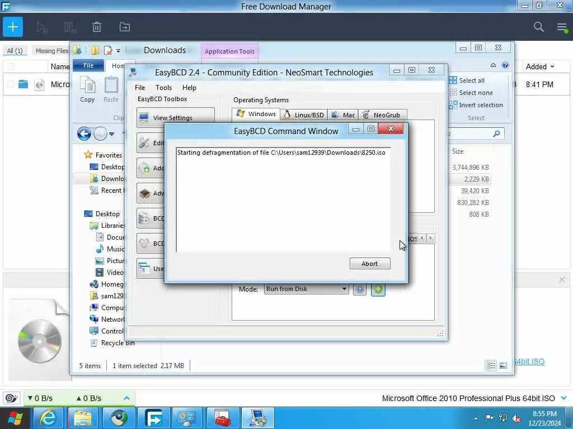This screenshot has height=429, width=573.
Task: Select the Missing Files filter tab
Action: [x=52, y=51]
